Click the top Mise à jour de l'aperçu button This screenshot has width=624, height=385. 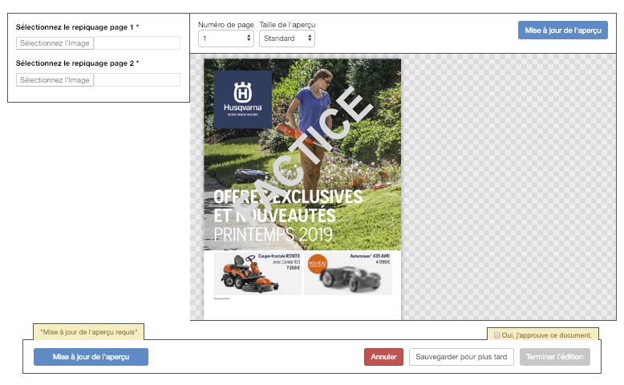click(x=563, y=30)
